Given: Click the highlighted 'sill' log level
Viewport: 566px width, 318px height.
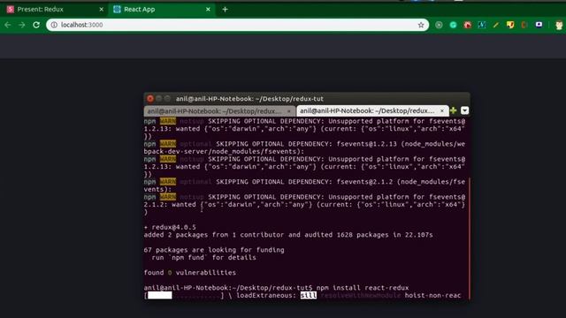Looking at the screenshot, I should pyautogui.click(x=309, y=295).
